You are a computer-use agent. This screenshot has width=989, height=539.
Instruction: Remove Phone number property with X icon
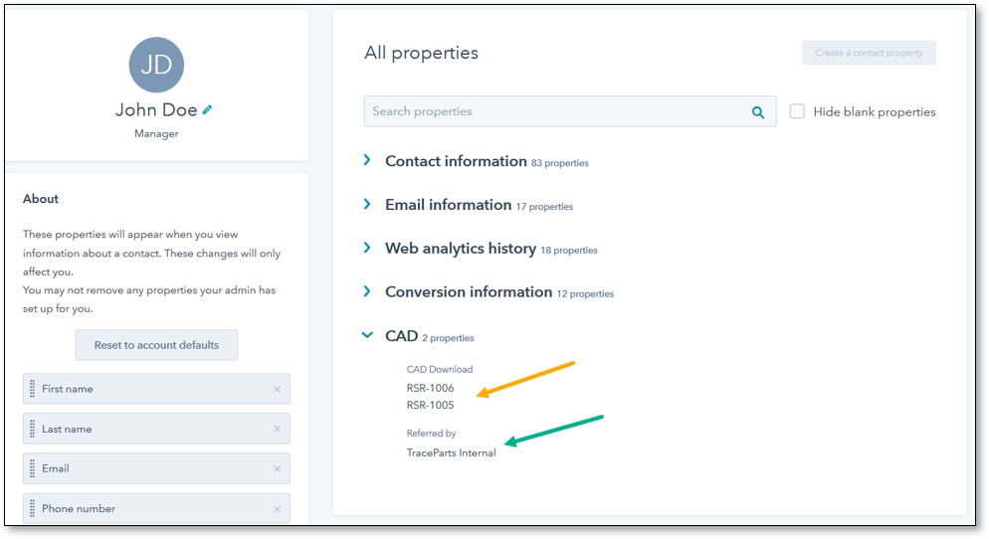point(277,508)
